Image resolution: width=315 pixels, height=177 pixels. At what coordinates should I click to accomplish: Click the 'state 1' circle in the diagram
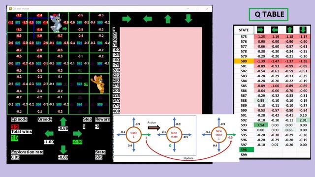click(133, 135)
